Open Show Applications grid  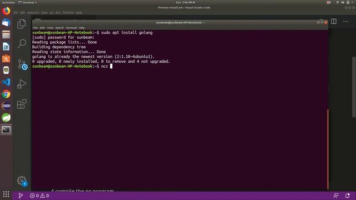pyautogui.click(x=6, y=194)
